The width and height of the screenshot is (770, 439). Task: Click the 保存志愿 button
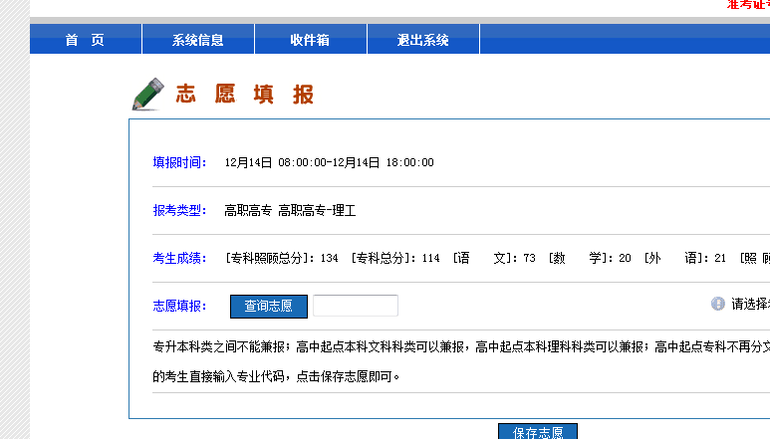(538, 431)
